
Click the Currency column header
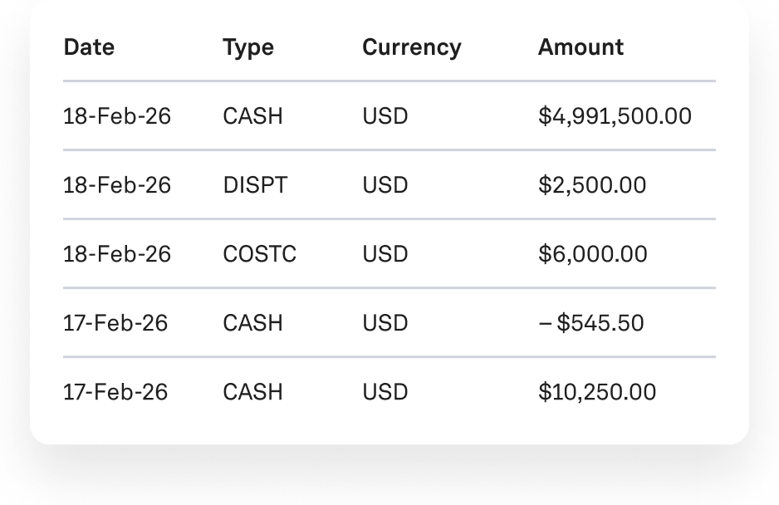pos(411,47)
